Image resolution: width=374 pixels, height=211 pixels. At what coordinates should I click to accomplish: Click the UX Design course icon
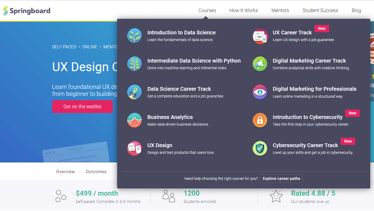click(134, 148)
